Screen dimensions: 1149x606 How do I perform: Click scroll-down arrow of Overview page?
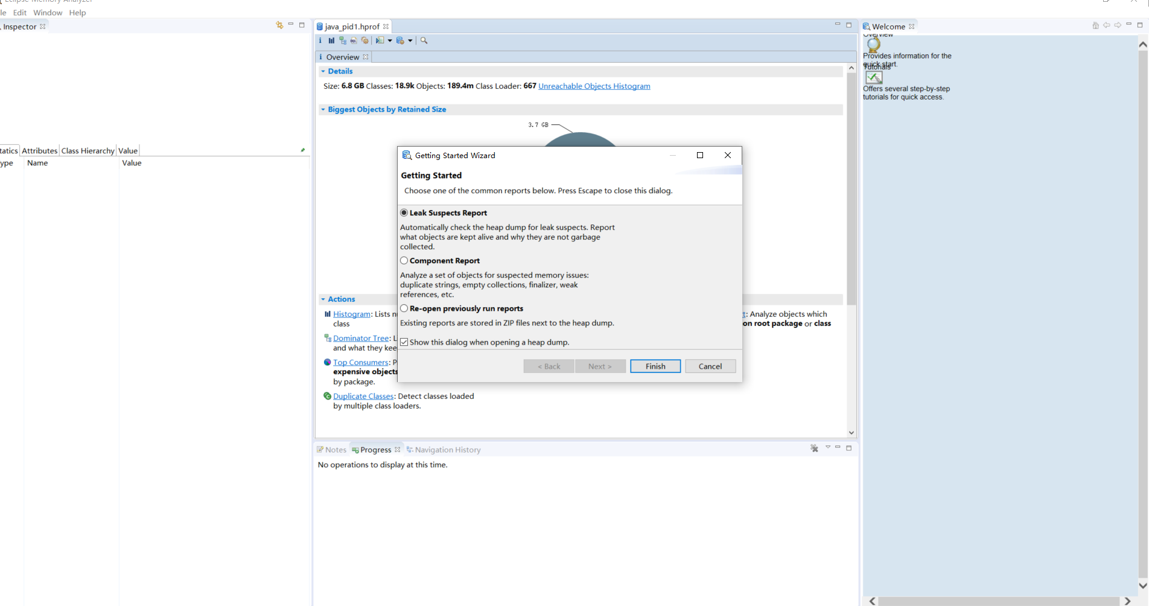point(851,432)
